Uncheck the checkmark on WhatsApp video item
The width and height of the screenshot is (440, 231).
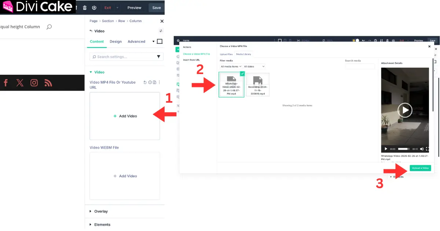click(x=242, y=74)
